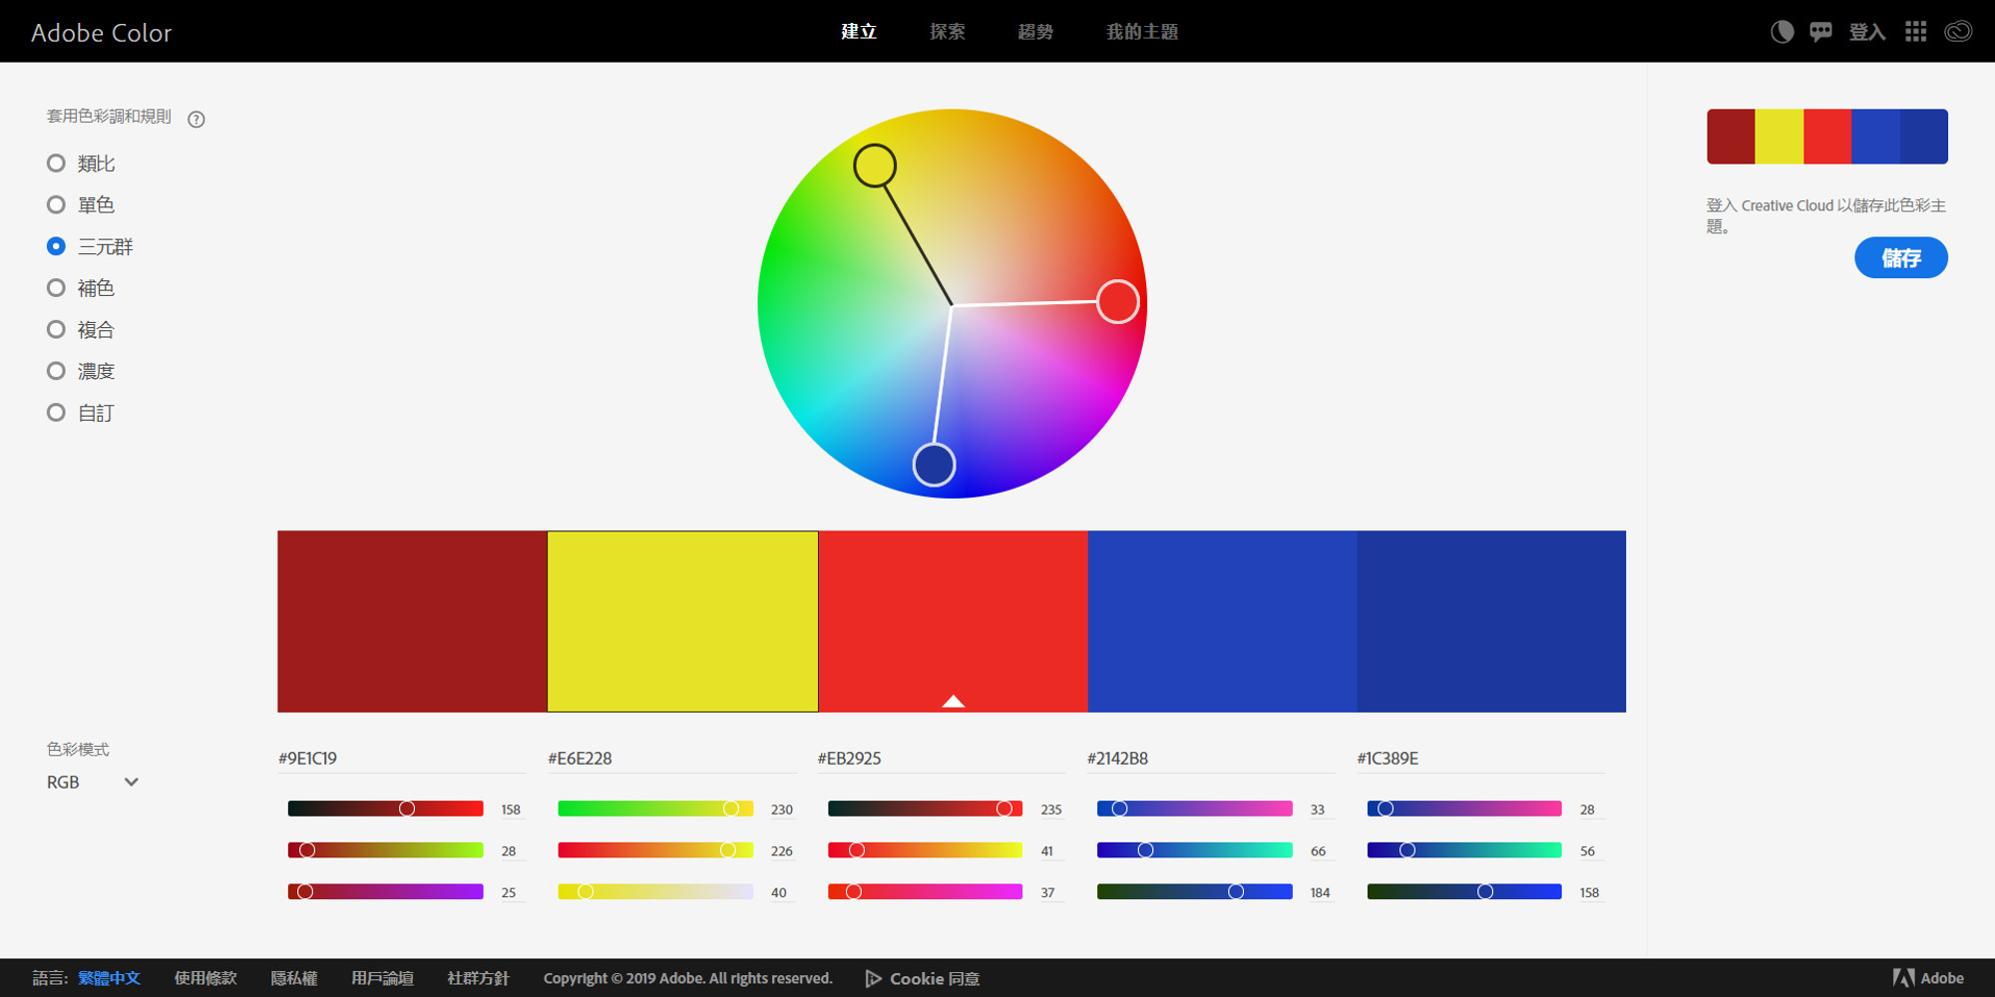
Task: Click the blue 儲存 button
Action: coord(1901,258)
